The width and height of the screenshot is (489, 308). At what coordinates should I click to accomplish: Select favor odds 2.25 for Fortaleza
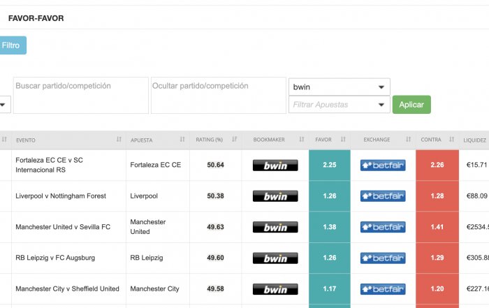coord(329,166)
